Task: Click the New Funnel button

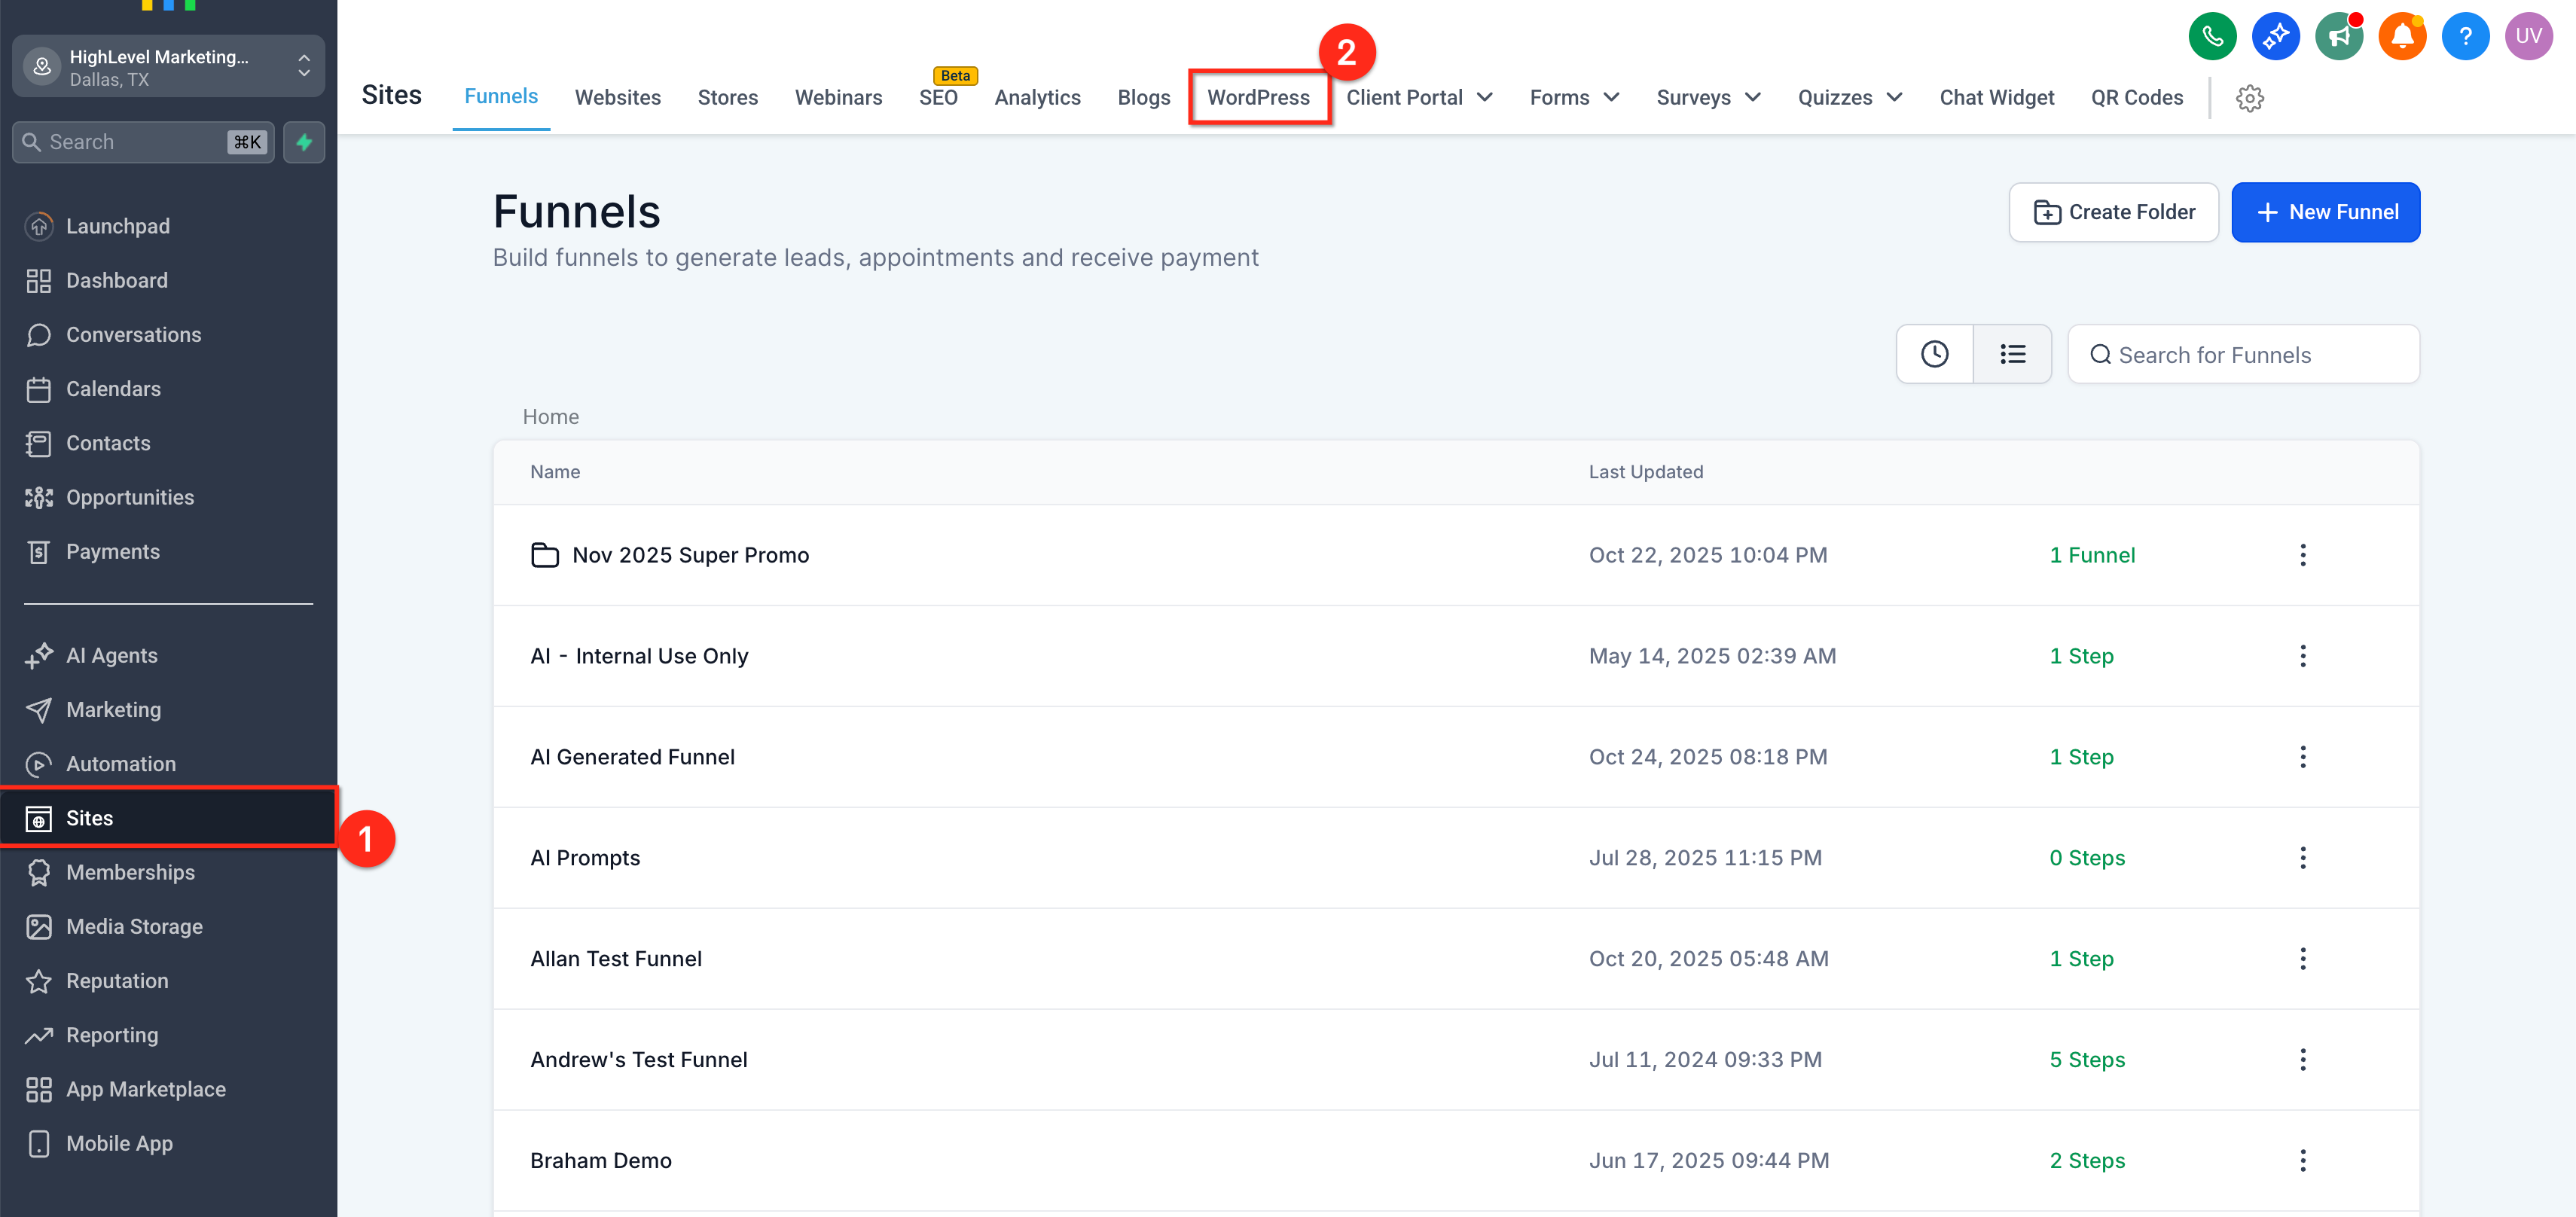Action: pos(2325,212)
